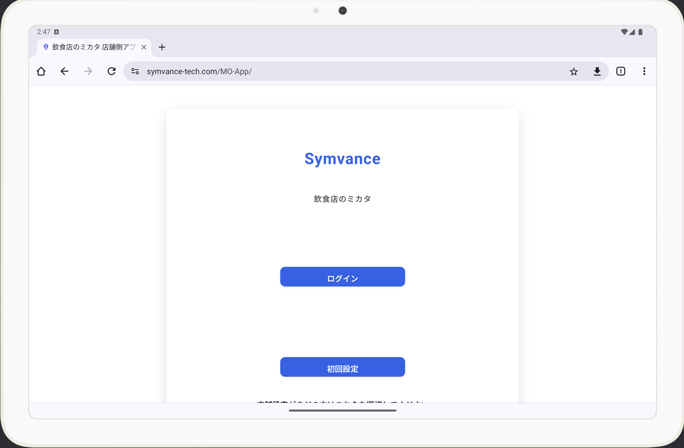Open the tab switcher showing 1 tab
Screen dimensions: 684x448
click(x=621, y=71)
